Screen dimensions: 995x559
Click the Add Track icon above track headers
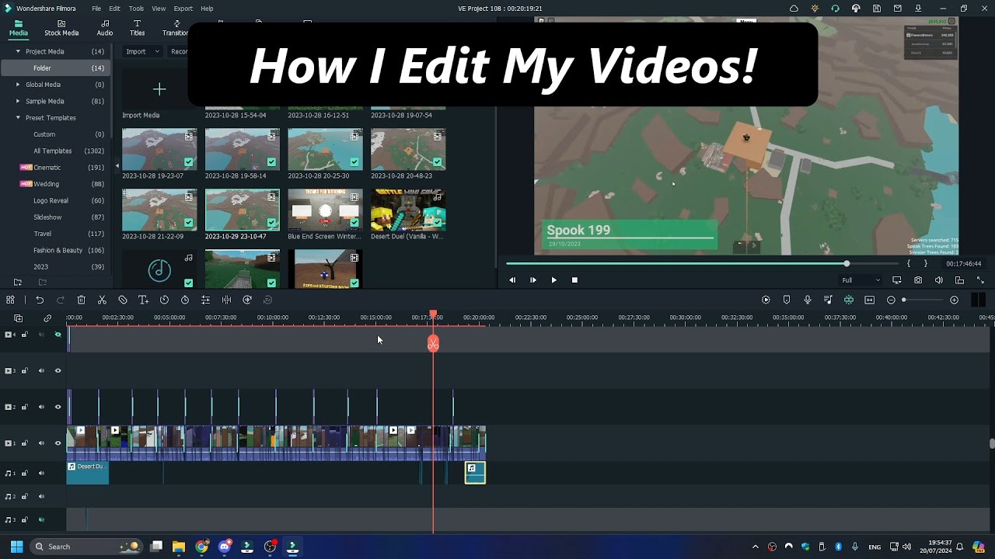19,318
